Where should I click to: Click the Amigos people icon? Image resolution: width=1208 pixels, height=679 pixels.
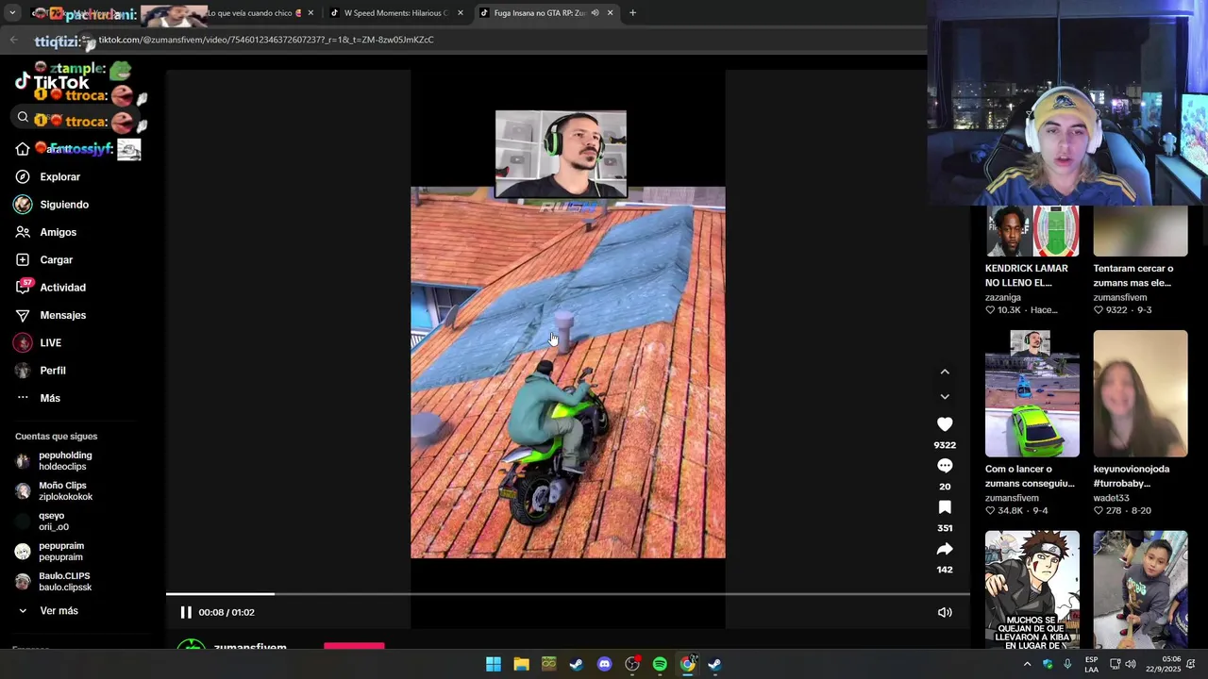click(23, 232)
